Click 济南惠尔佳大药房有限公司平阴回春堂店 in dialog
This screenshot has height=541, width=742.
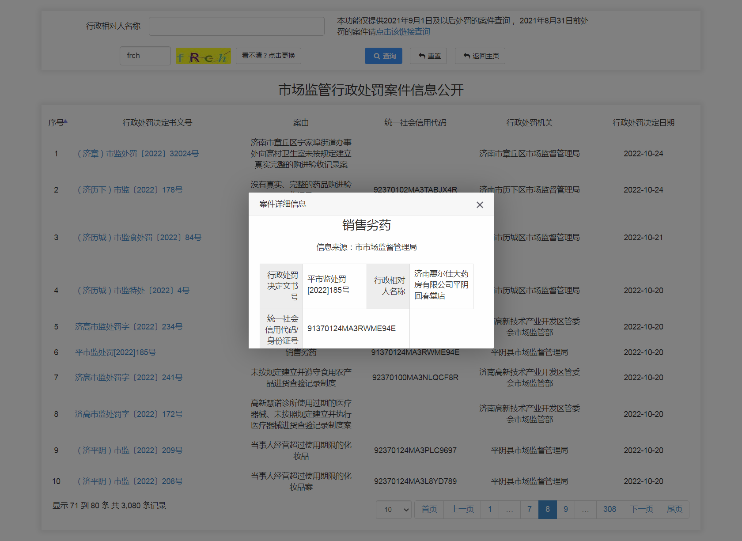click(441, 285)
